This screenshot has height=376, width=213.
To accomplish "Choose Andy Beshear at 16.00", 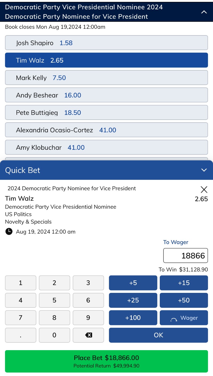I will pyautogui.click(x=106, y=95).
